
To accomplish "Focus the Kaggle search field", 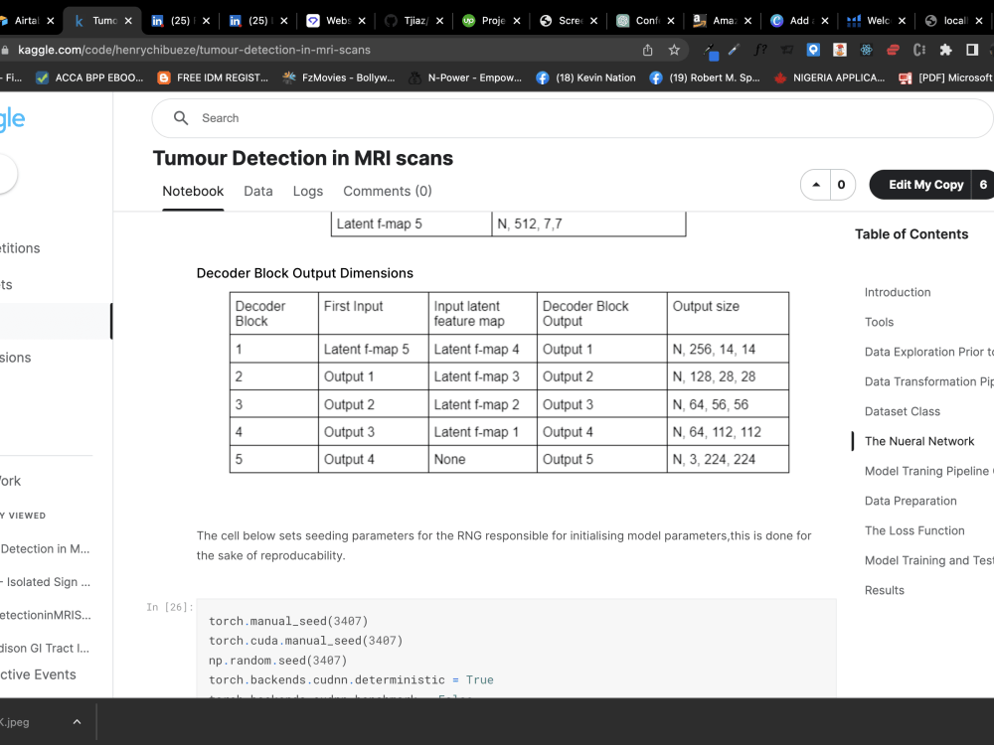I will [x=573, y=118].
